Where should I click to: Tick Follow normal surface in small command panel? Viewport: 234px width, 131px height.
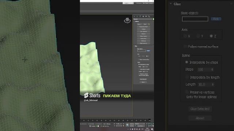(x=139, y=60)
